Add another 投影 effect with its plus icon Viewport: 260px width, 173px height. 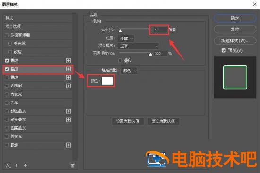click(x=69, y=145)
